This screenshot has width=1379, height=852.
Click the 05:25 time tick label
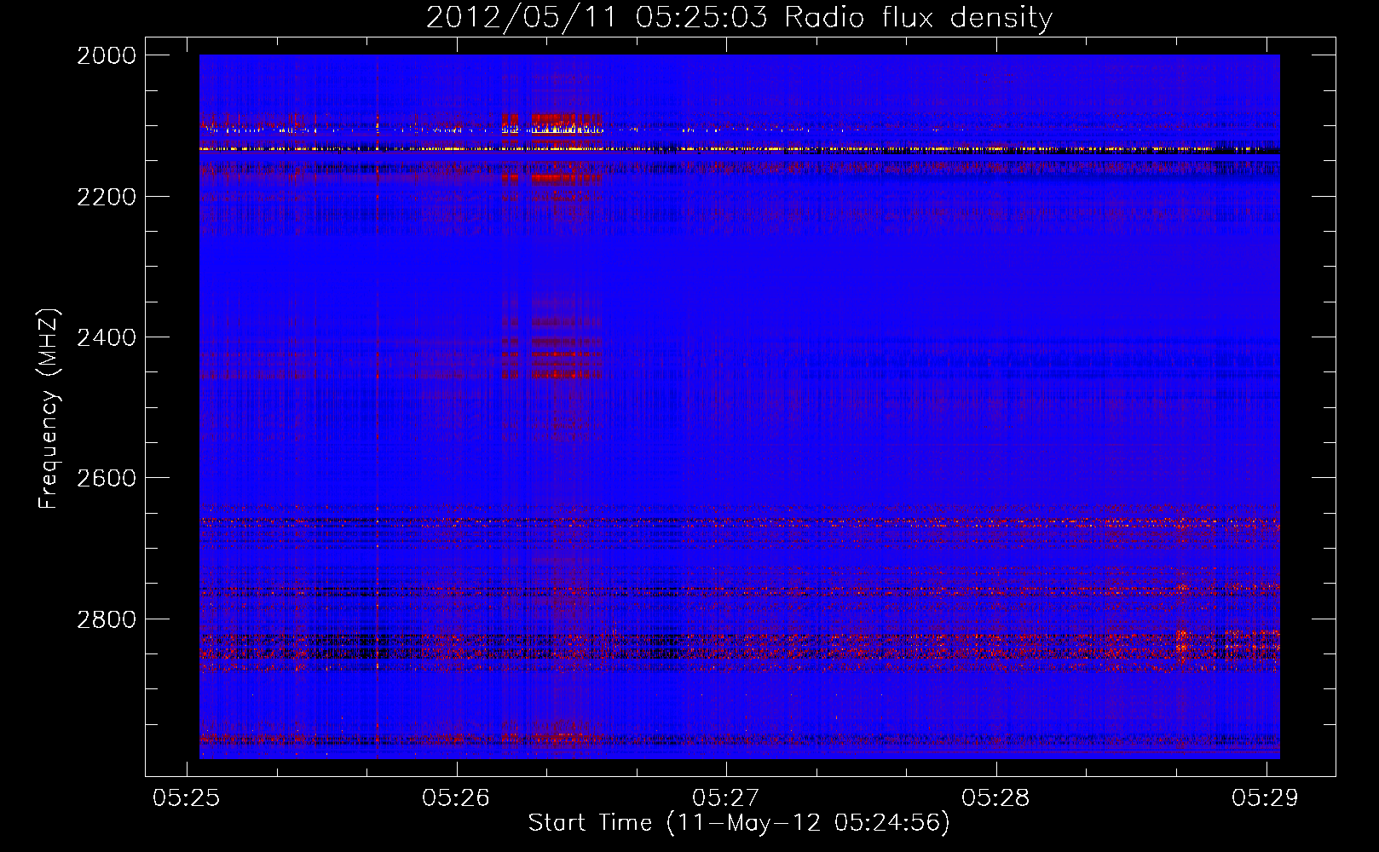pyautogui.click(x=186, y=797)
